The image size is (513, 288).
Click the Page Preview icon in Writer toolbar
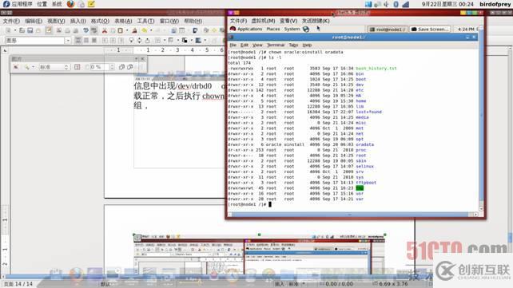tap(76, 30)
